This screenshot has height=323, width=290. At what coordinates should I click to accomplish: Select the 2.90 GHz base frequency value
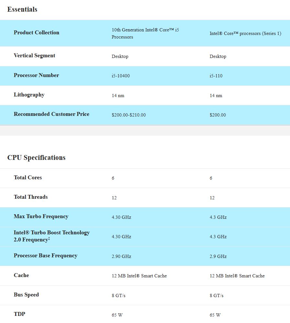pos(121,256)
